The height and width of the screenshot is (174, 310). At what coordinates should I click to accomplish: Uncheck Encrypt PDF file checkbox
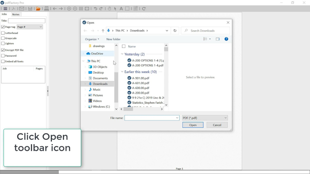(3, 50)
